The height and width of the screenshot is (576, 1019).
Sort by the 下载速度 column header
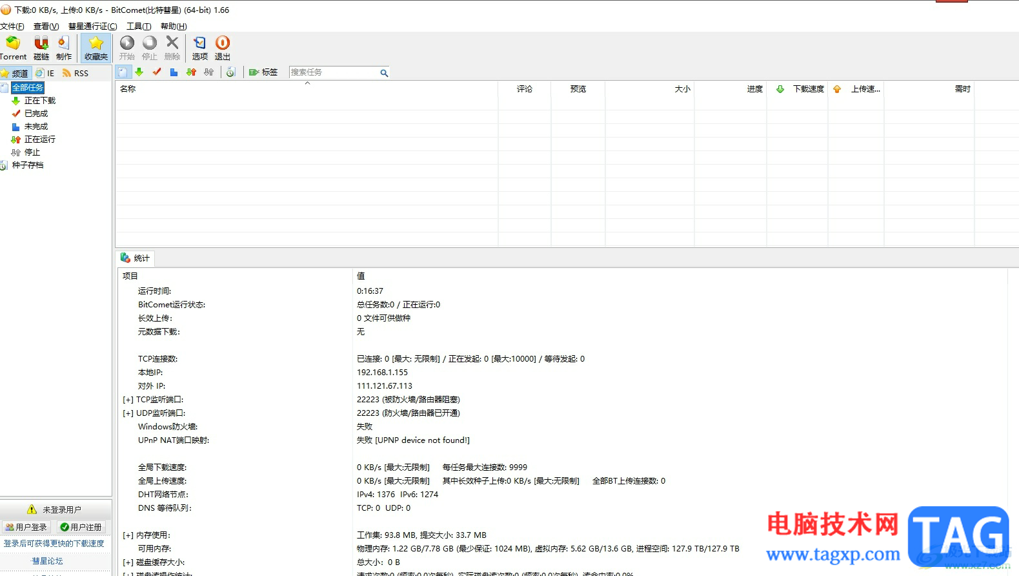coord(798,89)
